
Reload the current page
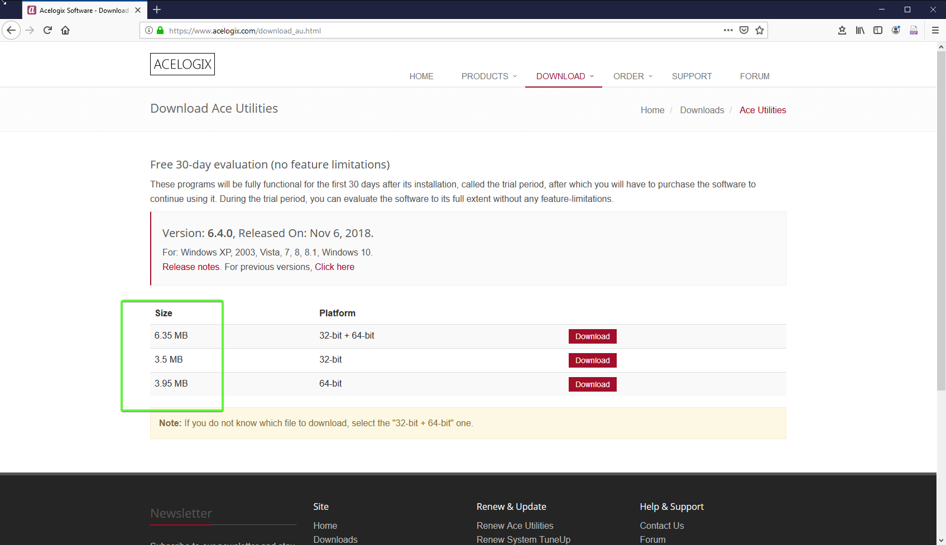coord(47,30)
